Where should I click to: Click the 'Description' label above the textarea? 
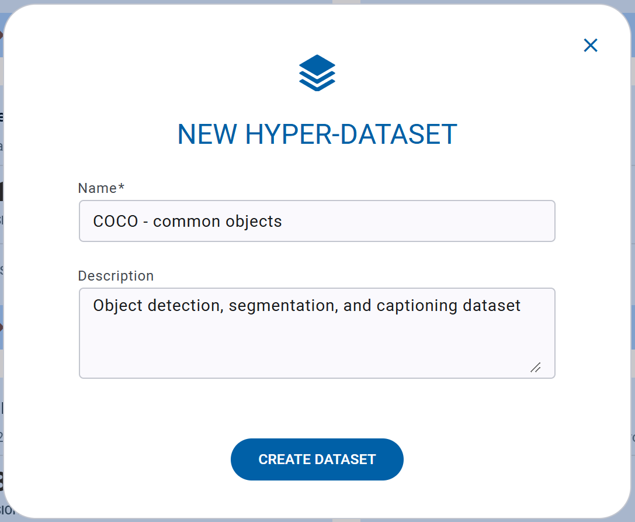point(116,275)
